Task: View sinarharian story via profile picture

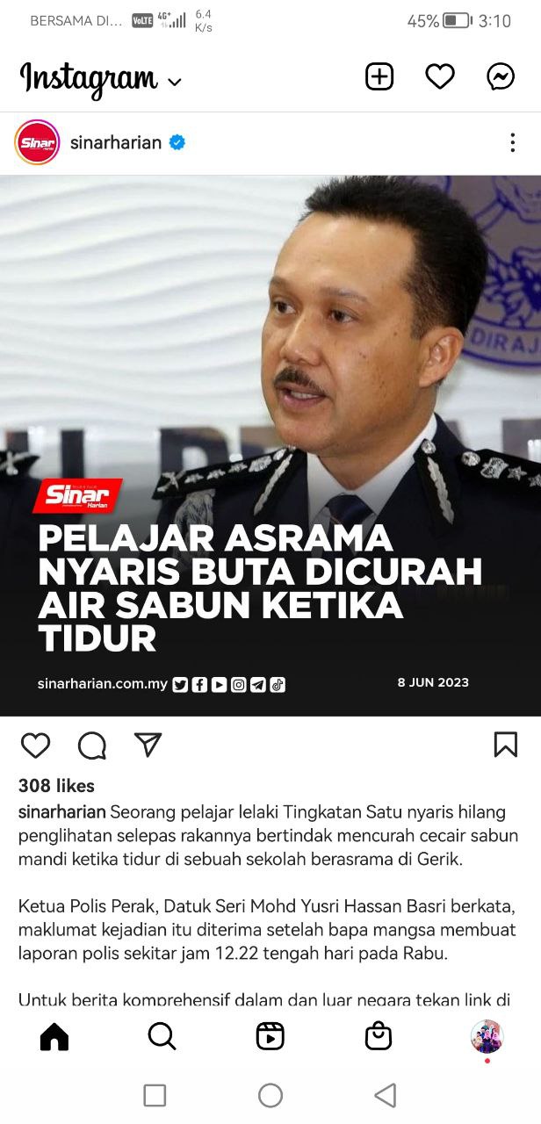Action: pyautogui.click(x=37, y=142)
